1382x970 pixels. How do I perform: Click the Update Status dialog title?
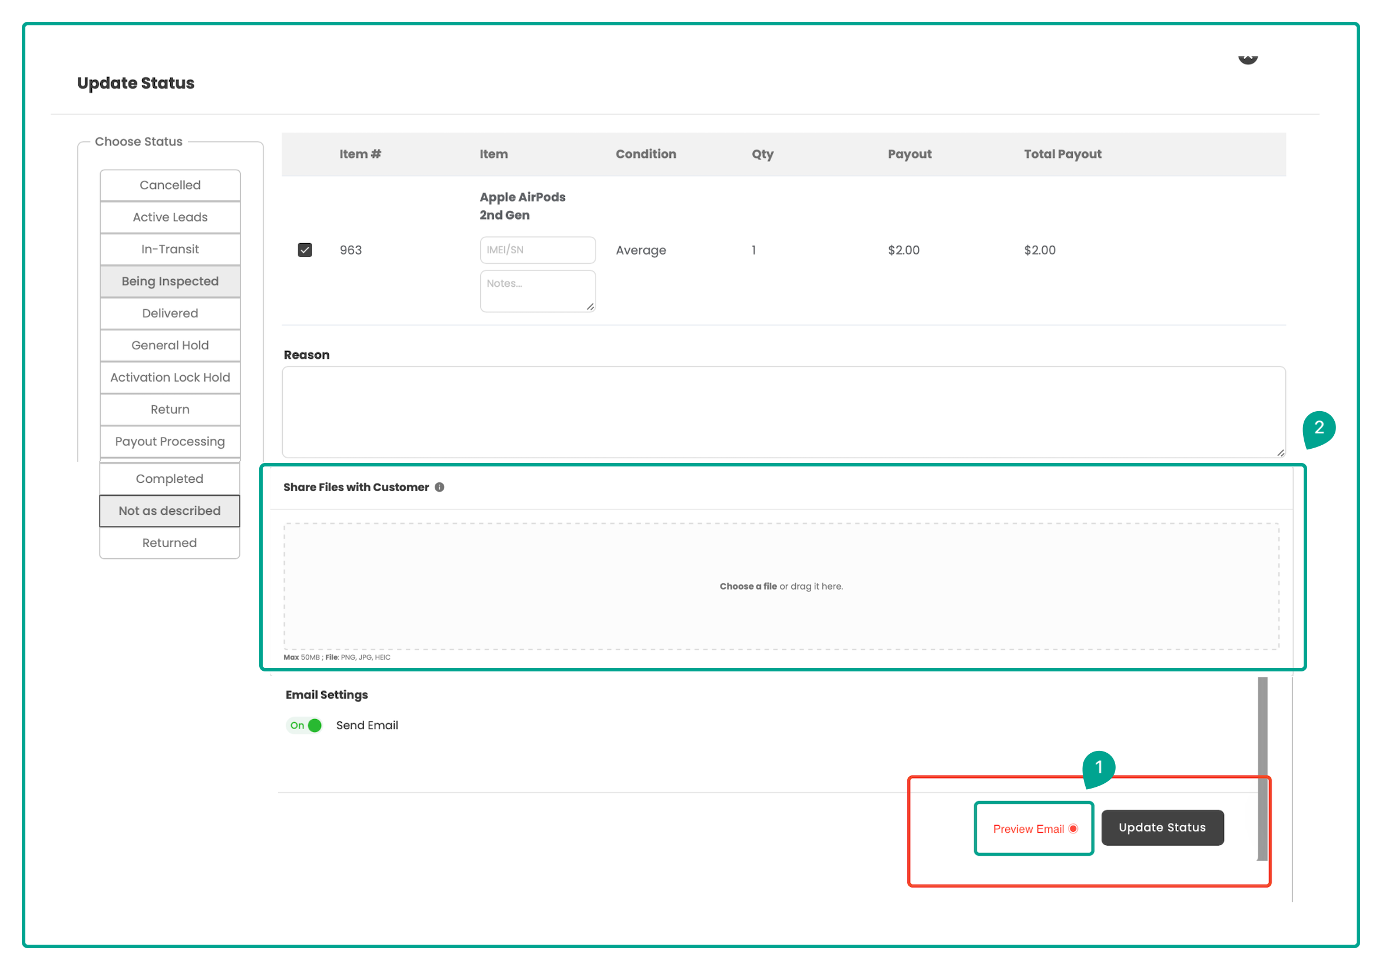tap(136, 83)
